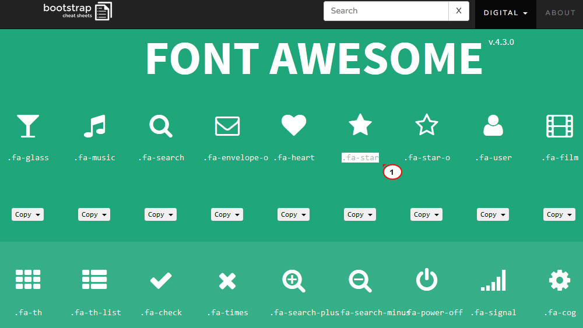
Task: Click the .fa-star-o class label
Action: pos(427,157)
